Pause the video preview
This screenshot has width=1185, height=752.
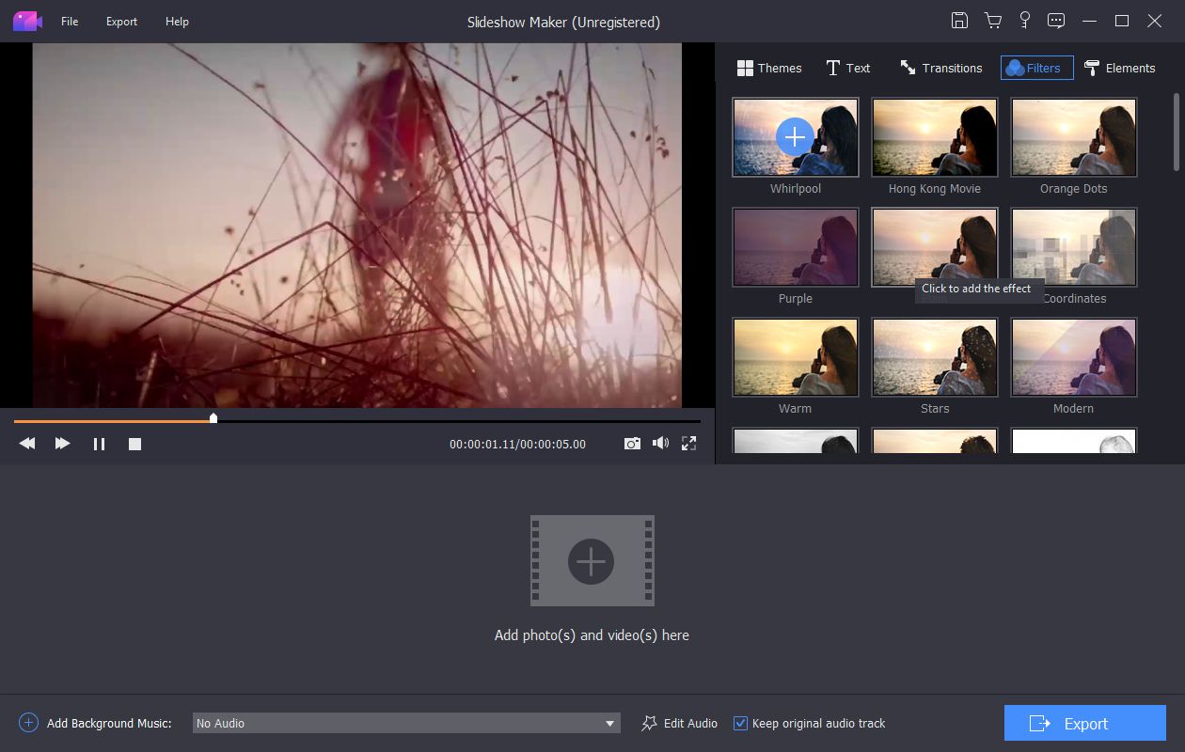[99, 444]
